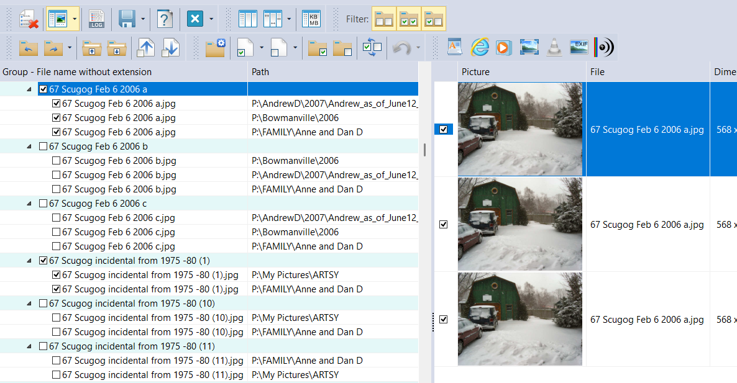The image size is (737, 383).
Task: Open the LOG file viewer icon
Action: pos(96,19)
